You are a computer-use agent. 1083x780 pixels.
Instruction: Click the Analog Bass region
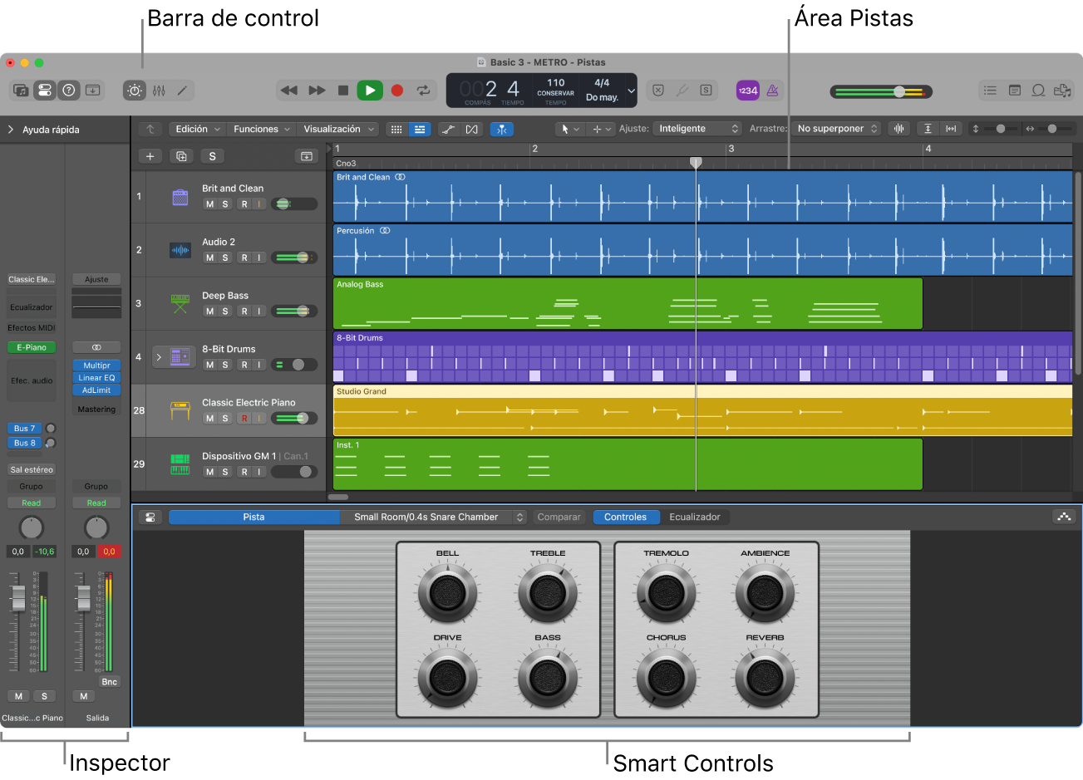(628, 303)
